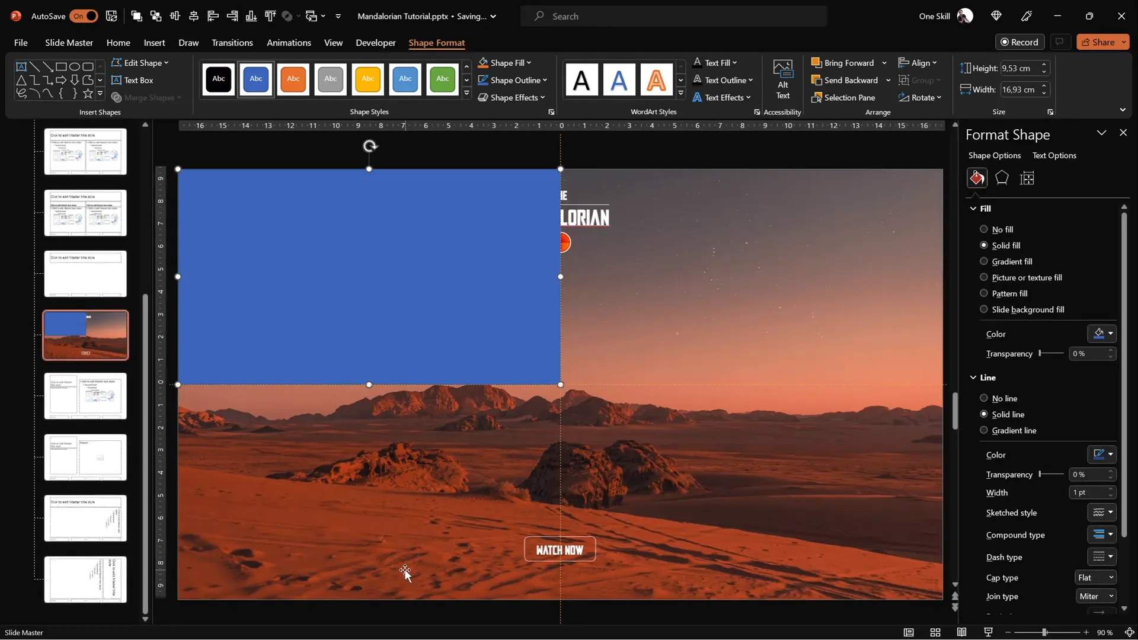The image size is (1138, 640).
Task: Click the Save icon beside AutoSave
Action: 111,16
